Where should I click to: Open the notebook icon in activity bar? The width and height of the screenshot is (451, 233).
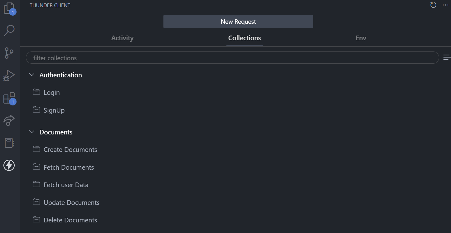[9, 143]
